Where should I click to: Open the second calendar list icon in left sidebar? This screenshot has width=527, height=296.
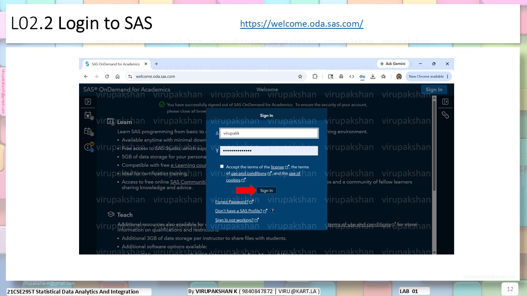[88, 132]
